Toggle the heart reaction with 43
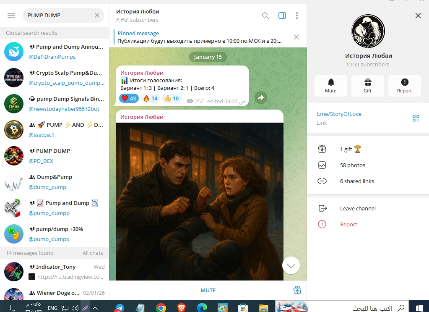 (x=129, y=98)
